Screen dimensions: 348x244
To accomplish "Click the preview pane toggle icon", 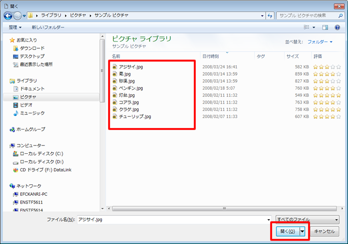I will coord(325,27).
